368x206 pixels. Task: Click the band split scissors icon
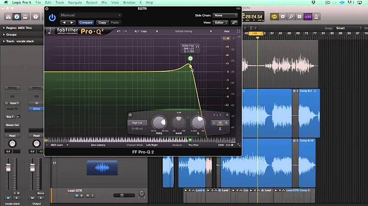coord(220,128)
